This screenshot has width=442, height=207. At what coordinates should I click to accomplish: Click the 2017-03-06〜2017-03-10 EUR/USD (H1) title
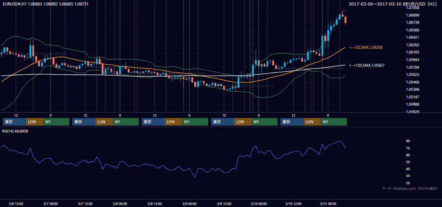click(x=394, y=4)
